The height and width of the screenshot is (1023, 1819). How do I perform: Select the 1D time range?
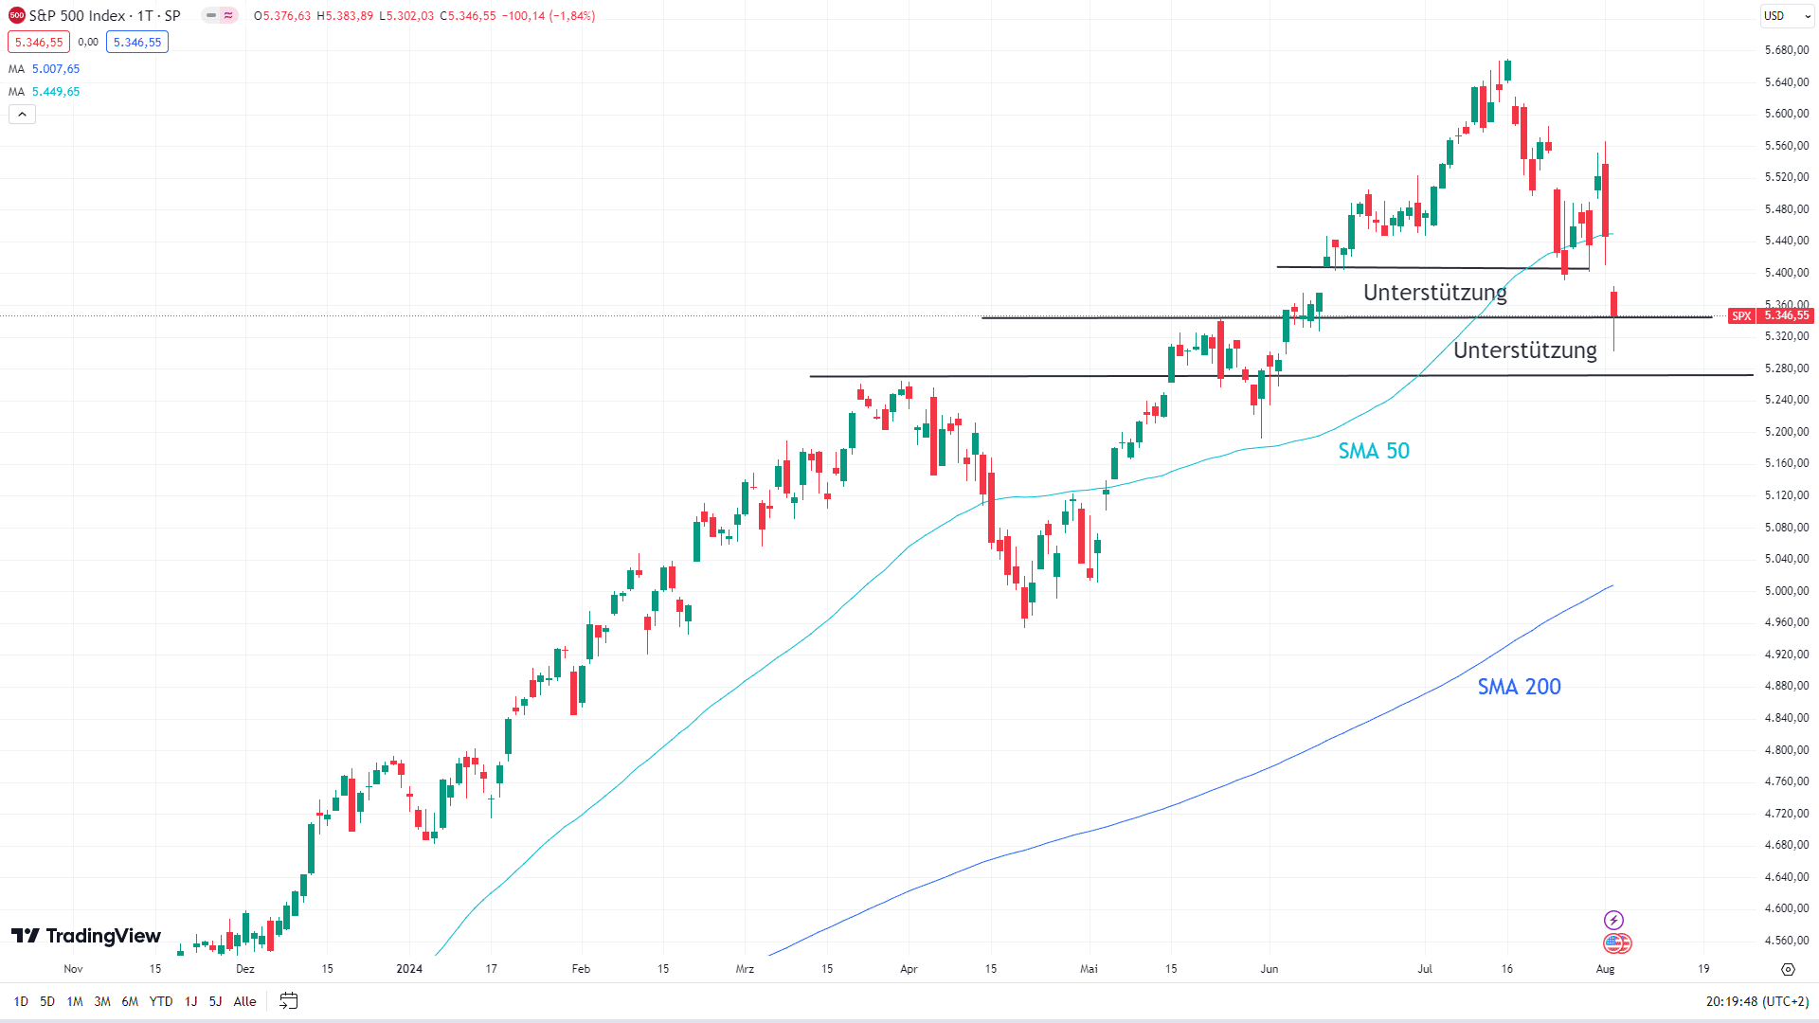pos(21,1001)
